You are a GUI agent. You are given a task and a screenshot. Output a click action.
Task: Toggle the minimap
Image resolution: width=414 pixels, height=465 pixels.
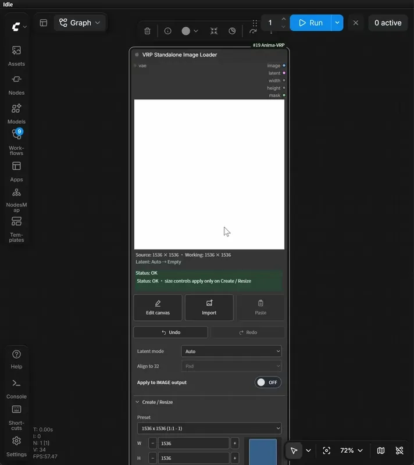coord(381,450)
